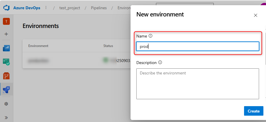Focus the Name input containing prod

pyautogui.click(x=198, y=46)
